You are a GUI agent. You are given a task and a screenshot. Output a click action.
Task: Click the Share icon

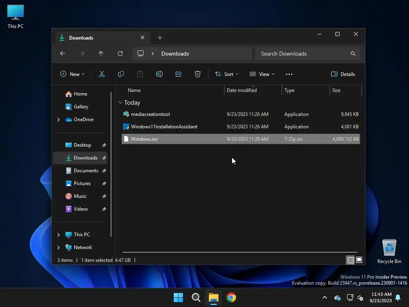tap(179, 74)
